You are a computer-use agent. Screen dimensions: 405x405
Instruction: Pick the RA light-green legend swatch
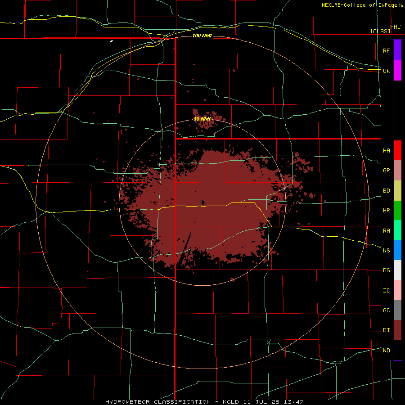point(397,230)
